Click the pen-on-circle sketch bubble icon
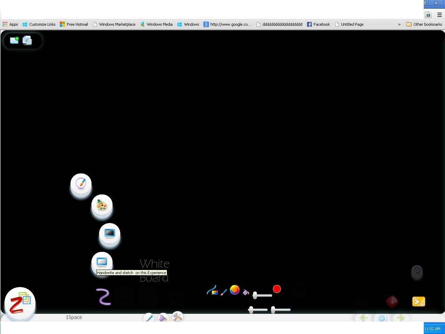The image size is (445, 334). click(x=81, y=183)
